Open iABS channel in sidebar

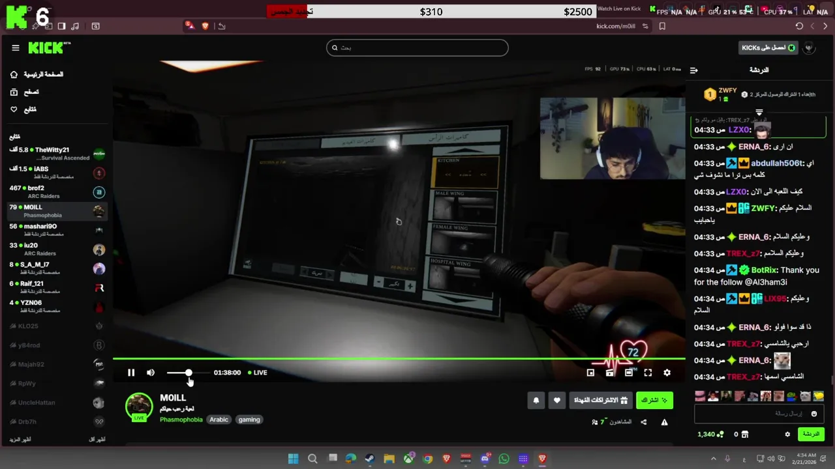point(57,173)
